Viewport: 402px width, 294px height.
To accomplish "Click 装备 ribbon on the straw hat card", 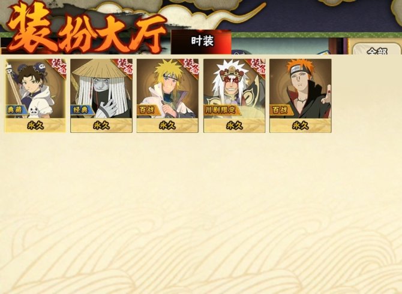I will point(124,67).
